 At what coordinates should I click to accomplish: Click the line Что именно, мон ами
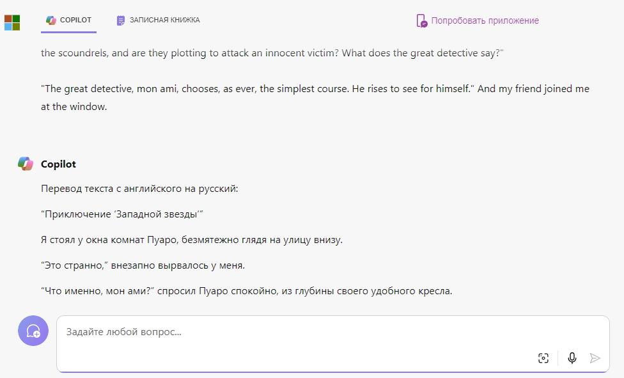click(246, 291)
